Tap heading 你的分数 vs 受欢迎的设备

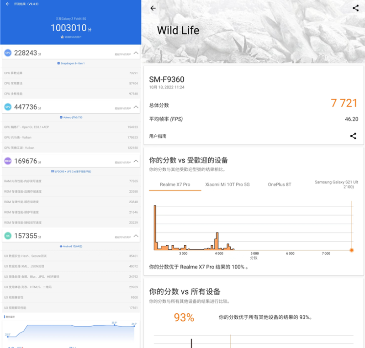click(188, 160)
